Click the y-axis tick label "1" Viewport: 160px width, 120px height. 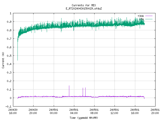10,13
